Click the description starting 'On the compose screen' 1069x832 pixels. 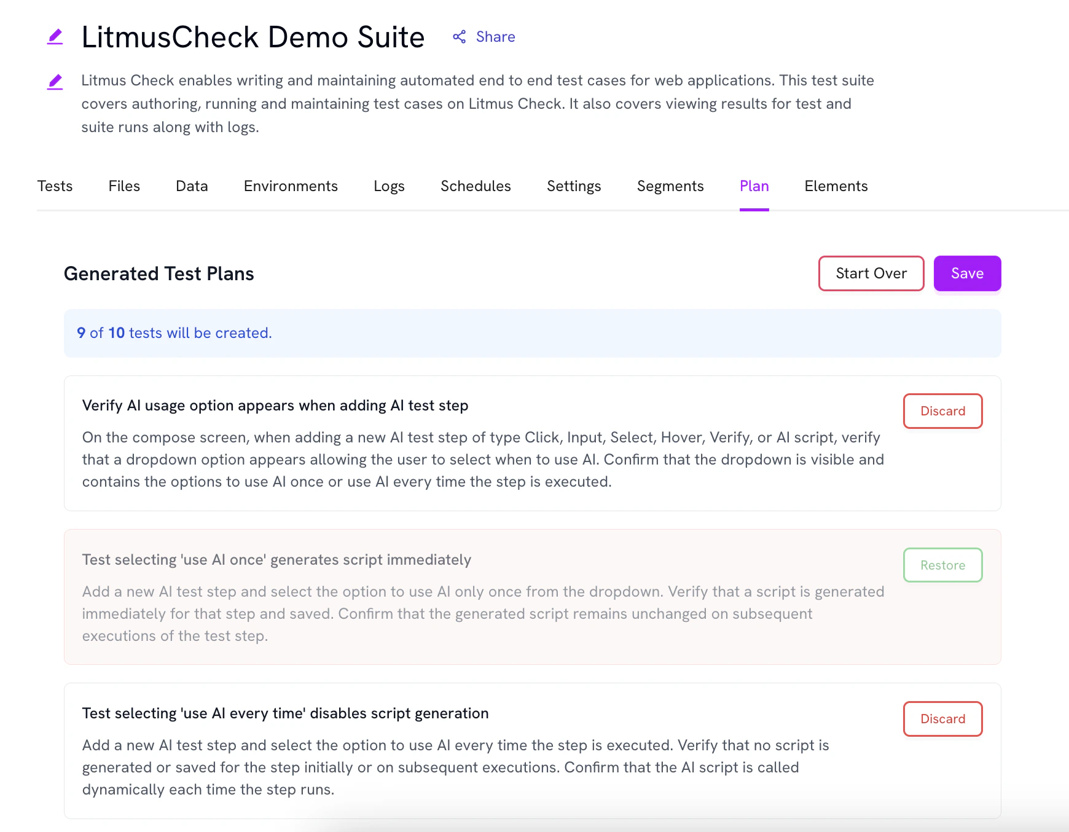click(x=484, y=460)
